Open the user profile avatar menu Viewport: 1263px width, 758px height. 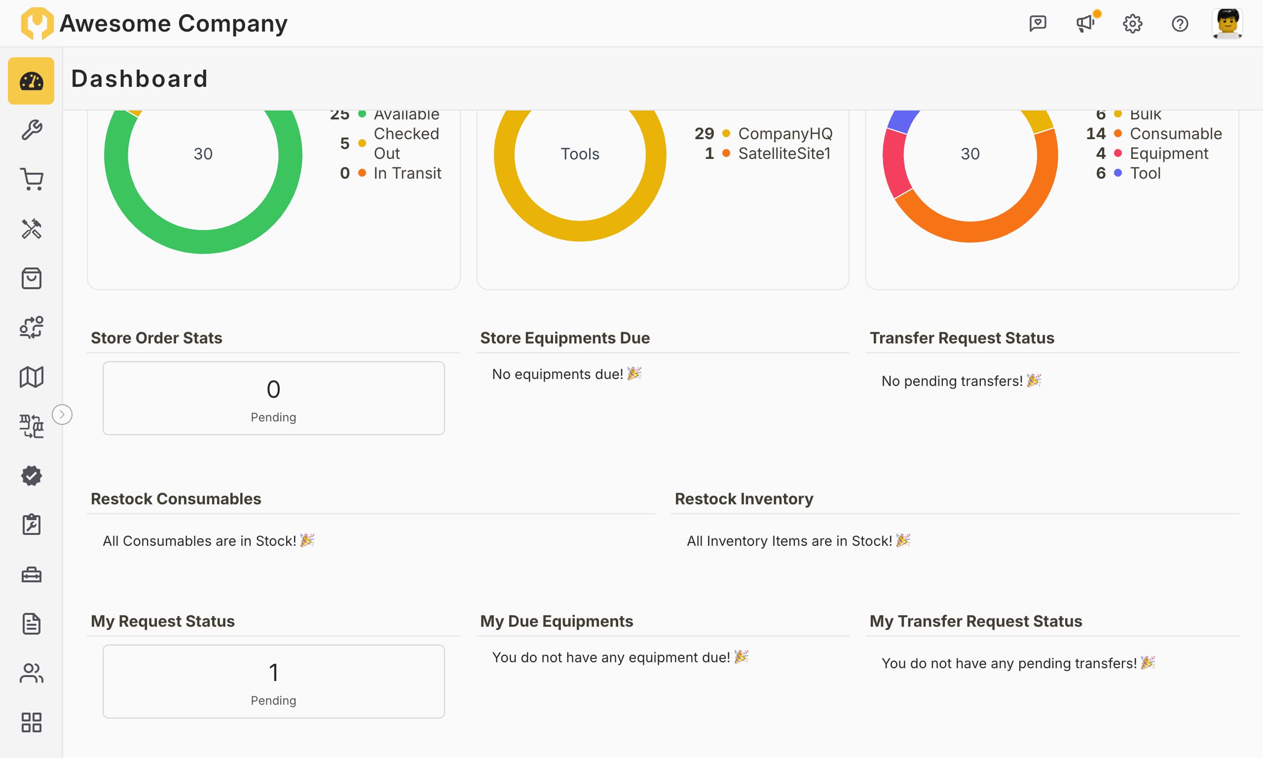point(1227,24)
